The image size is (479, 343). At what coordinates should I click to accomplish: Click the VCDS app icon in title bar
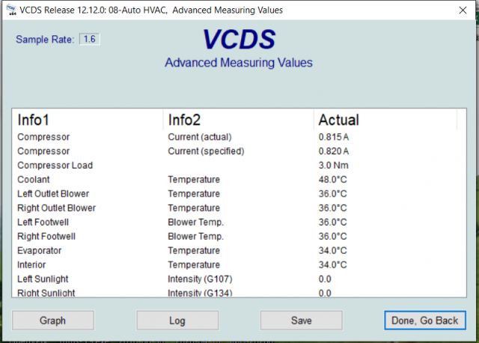pyautogui.click(x=10, y=10)
